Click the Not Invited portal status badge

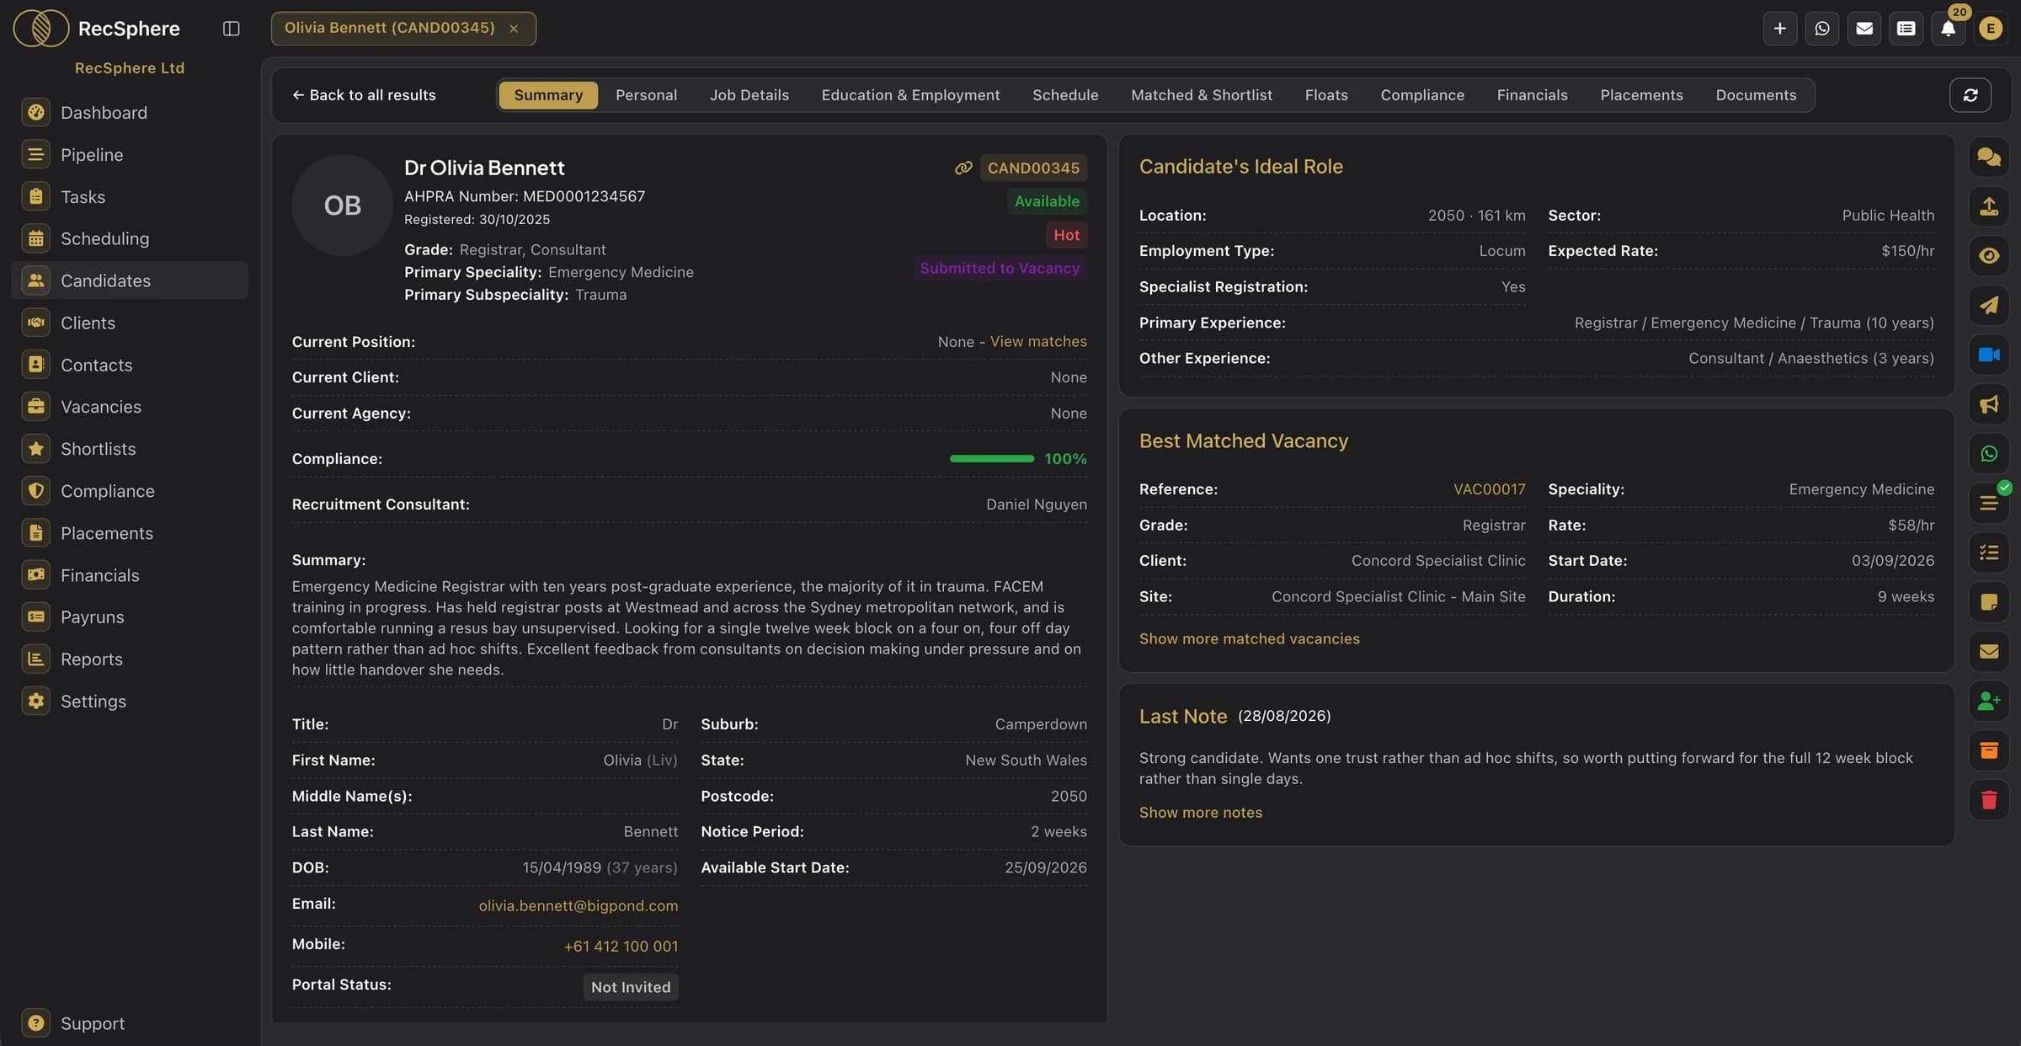pyautogui.click(x=631, y=987)
